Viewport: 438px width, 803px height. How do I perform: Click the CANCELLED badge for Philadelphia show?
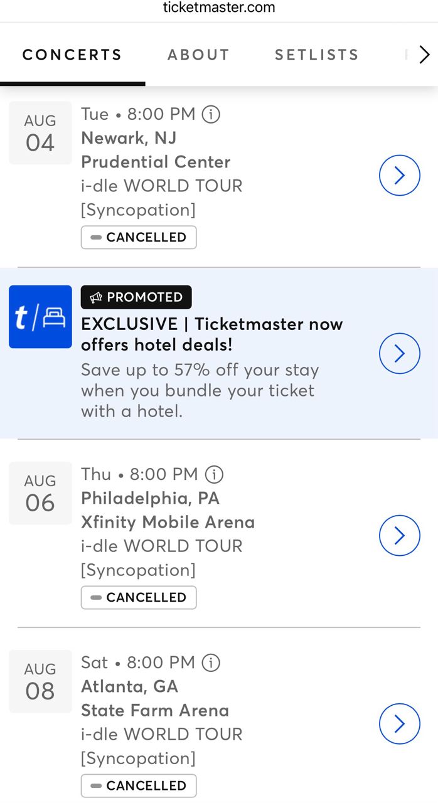pyautogui.click(x=139, y=597)
